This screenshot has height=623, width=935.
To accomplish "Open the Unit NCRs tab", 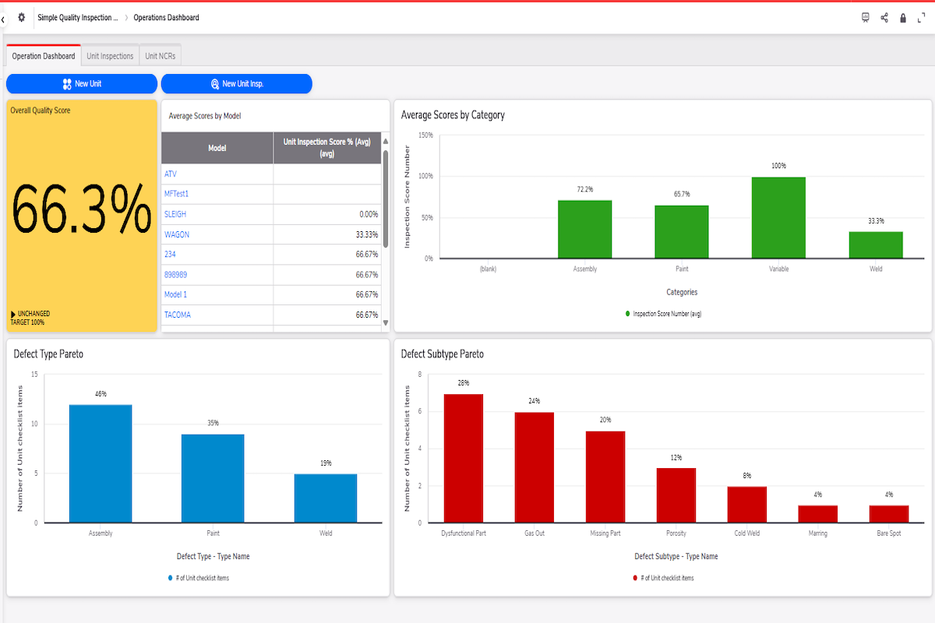I will [x=160, y=56].
